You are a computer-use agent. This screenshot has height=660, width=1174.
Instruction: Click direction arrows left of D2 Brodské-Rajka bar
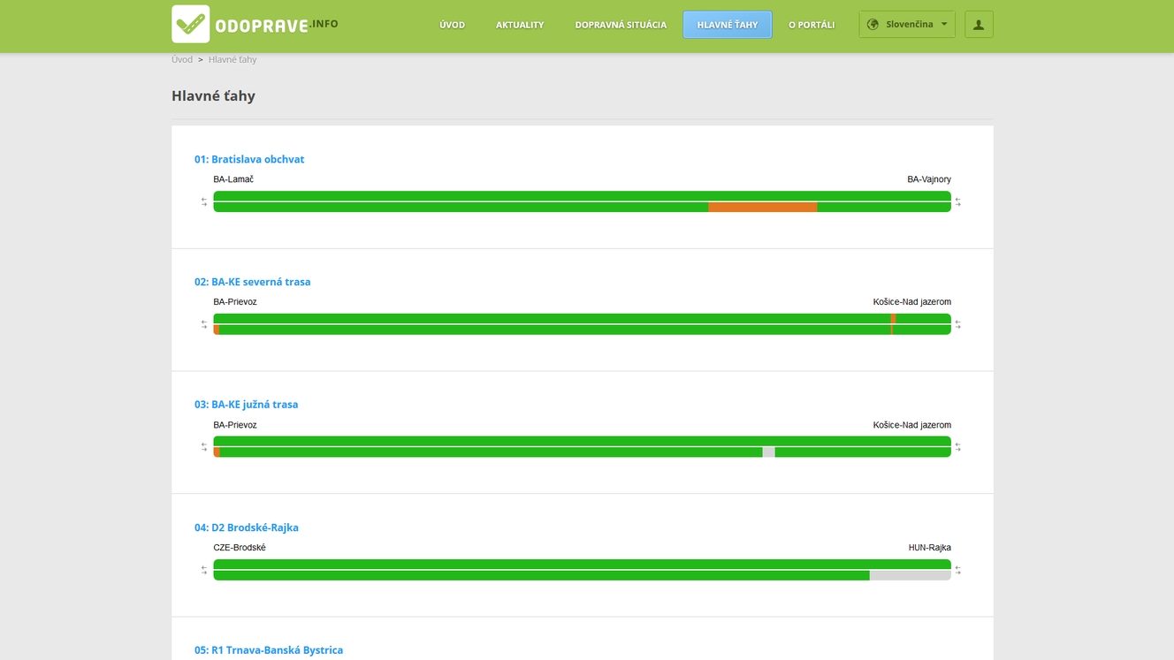[x=204, y=570]
